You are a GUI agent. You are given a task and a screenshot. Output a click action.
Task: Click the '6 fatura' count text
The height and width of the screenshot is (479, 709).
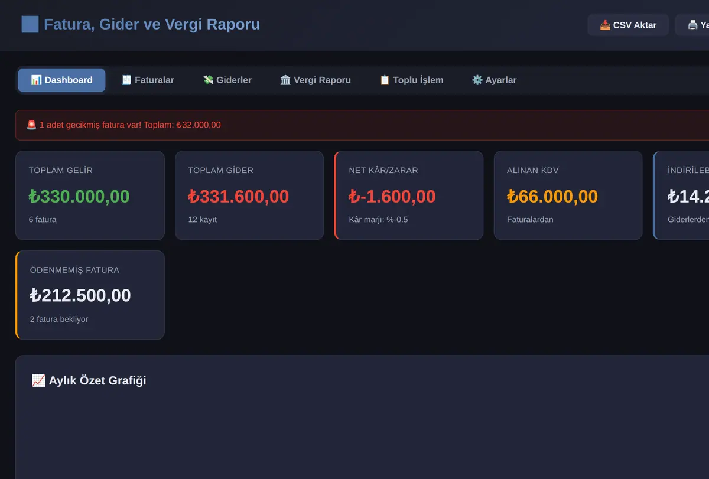[x=43, y=220]
